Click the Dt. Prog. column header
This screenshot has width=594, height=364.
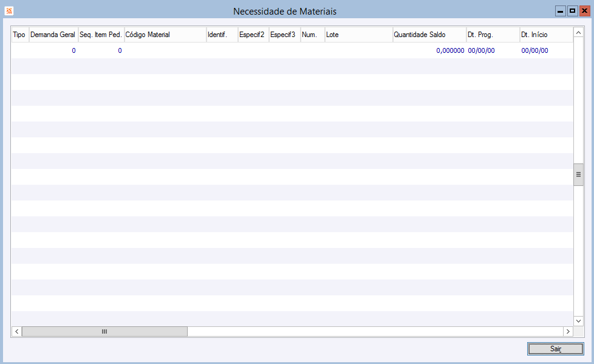[493, 35]
